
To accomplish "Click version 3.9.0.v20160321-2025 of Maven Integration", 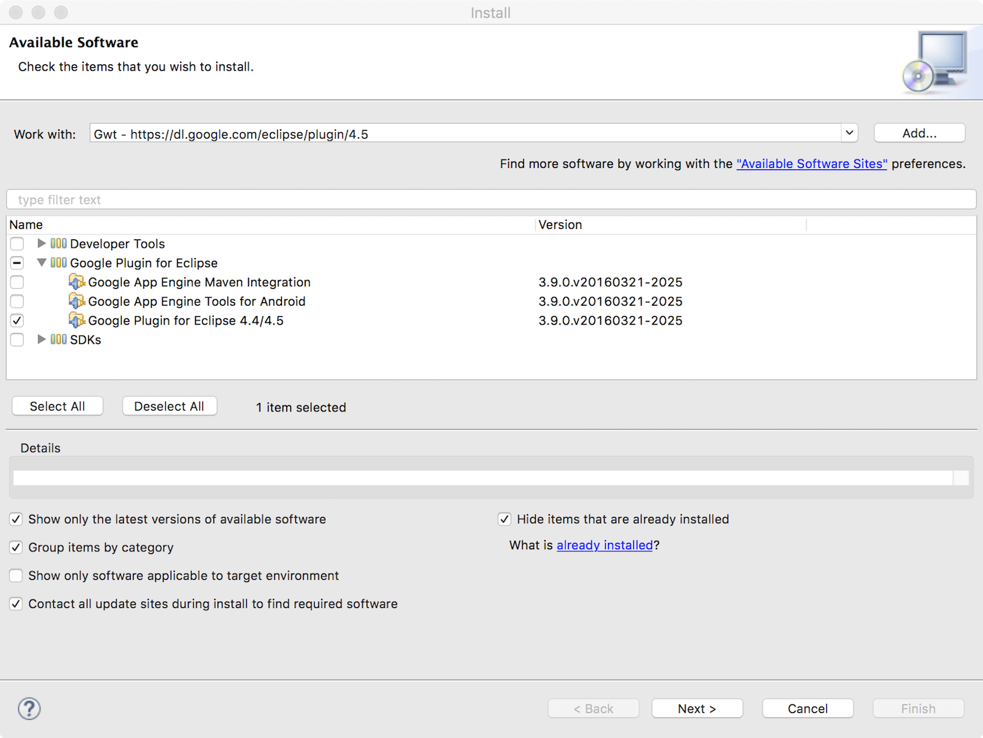I will tap(610, 282).
